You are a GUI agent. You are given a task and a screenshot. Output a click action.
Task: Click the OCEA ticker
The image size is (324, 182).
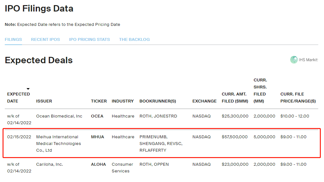pyautogui.click(x=97, y=116)
